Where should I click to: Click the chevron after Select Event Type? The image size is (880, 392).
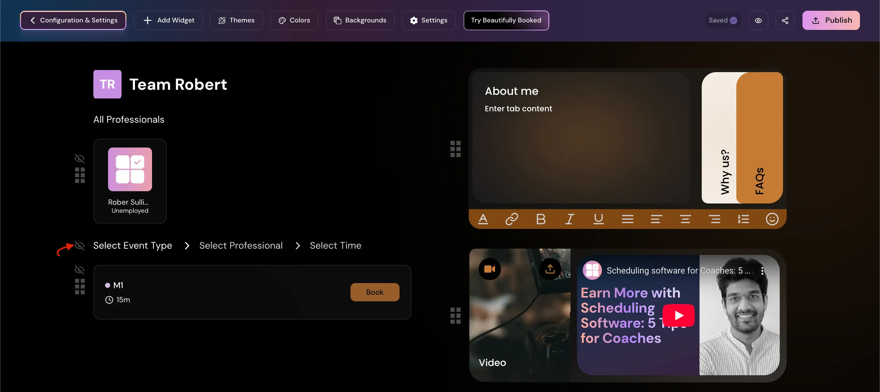pos(187,246)
